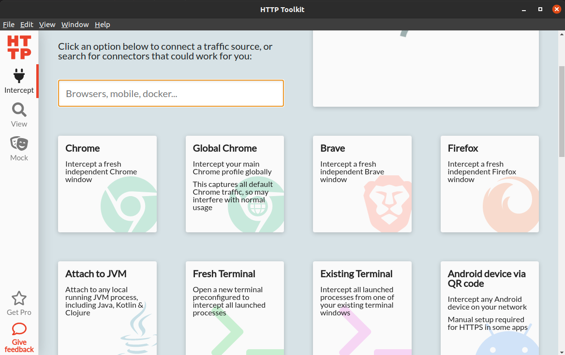Open the View menu in menu bar
Image resolution: width=565 pixels, height=355 pixels.
point(47,25)
